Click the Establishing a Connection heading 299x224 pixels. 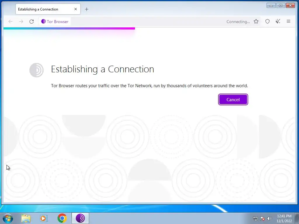click(x=102, y=69)
